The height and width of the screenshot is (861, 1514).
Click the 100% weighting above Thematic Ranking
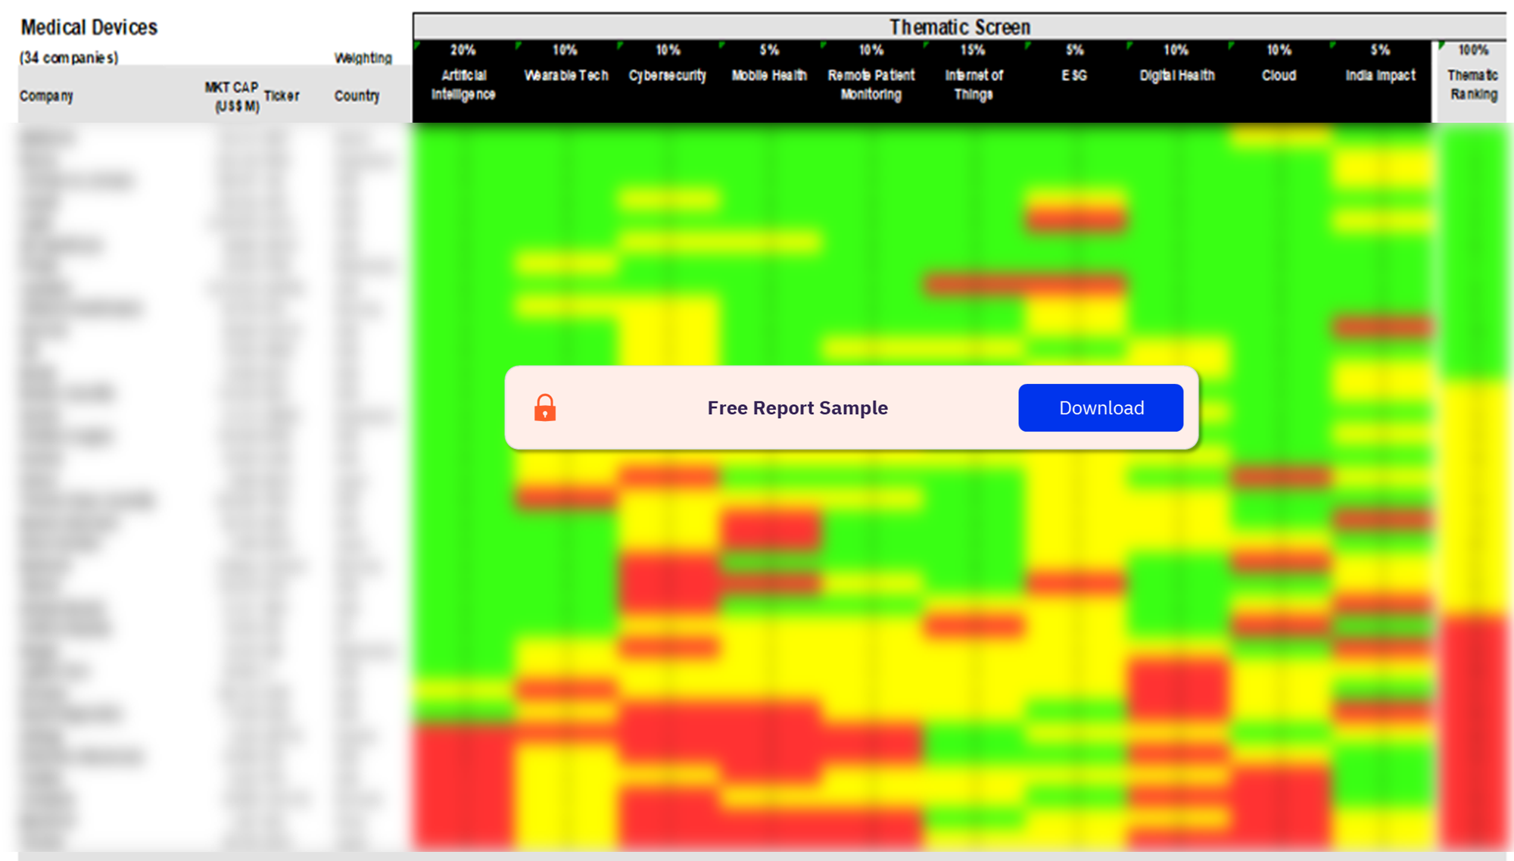tap(1473, 50)
